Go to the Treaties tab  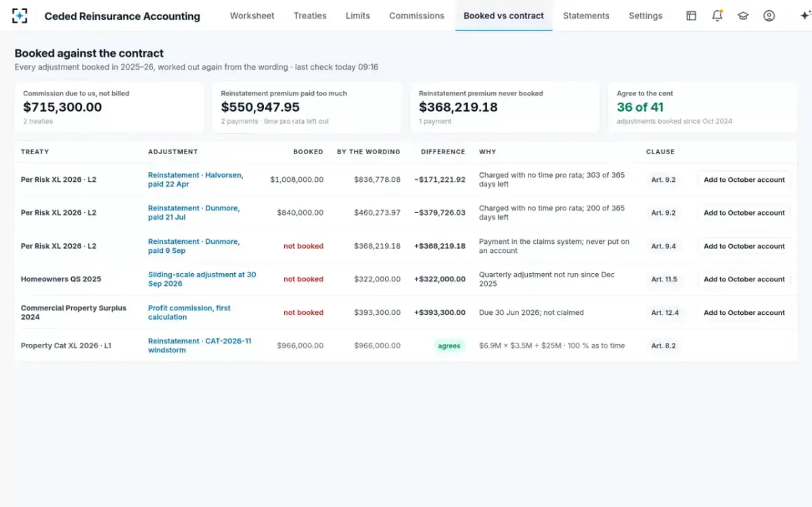310,16
